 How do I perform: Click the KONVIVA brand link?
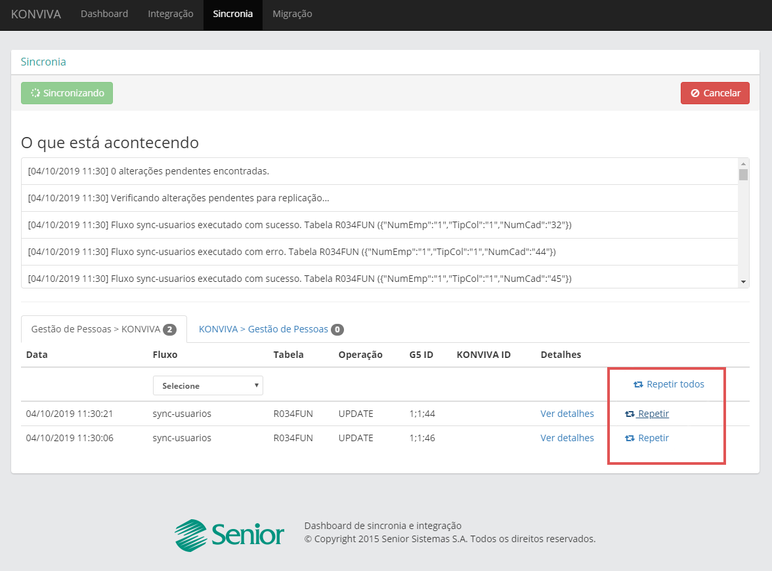(36, 14)
